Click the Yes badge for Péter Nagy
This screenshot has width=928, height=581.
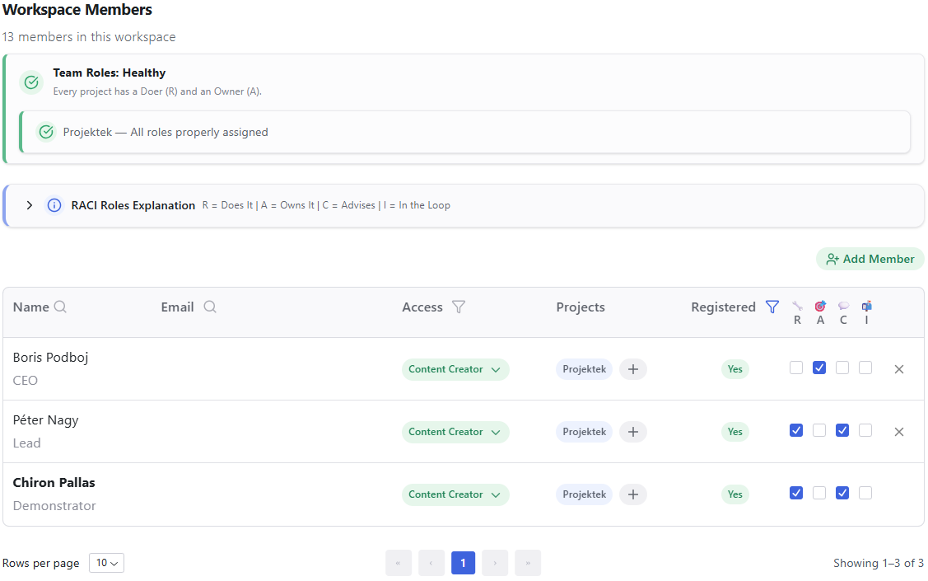(735, 432)
